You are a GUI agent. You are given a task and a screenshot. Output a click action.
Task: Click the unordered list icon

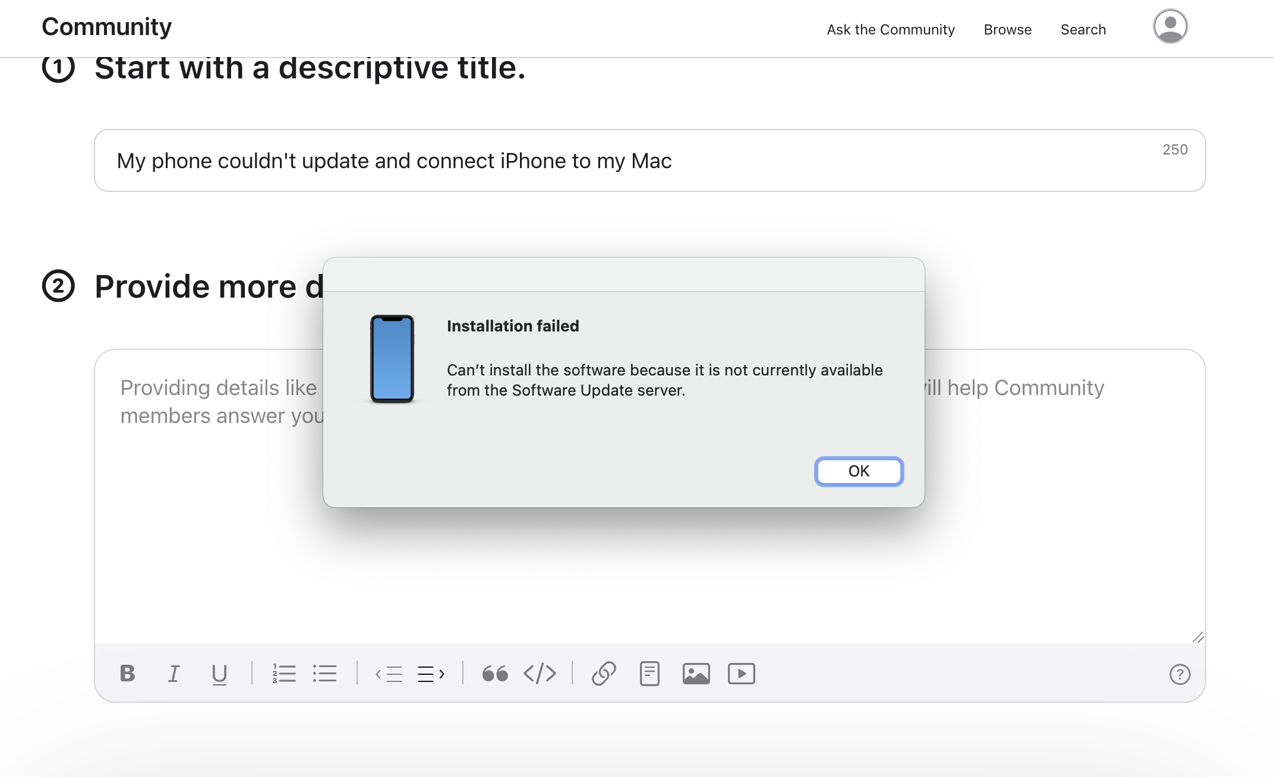[x=325, y=673]
